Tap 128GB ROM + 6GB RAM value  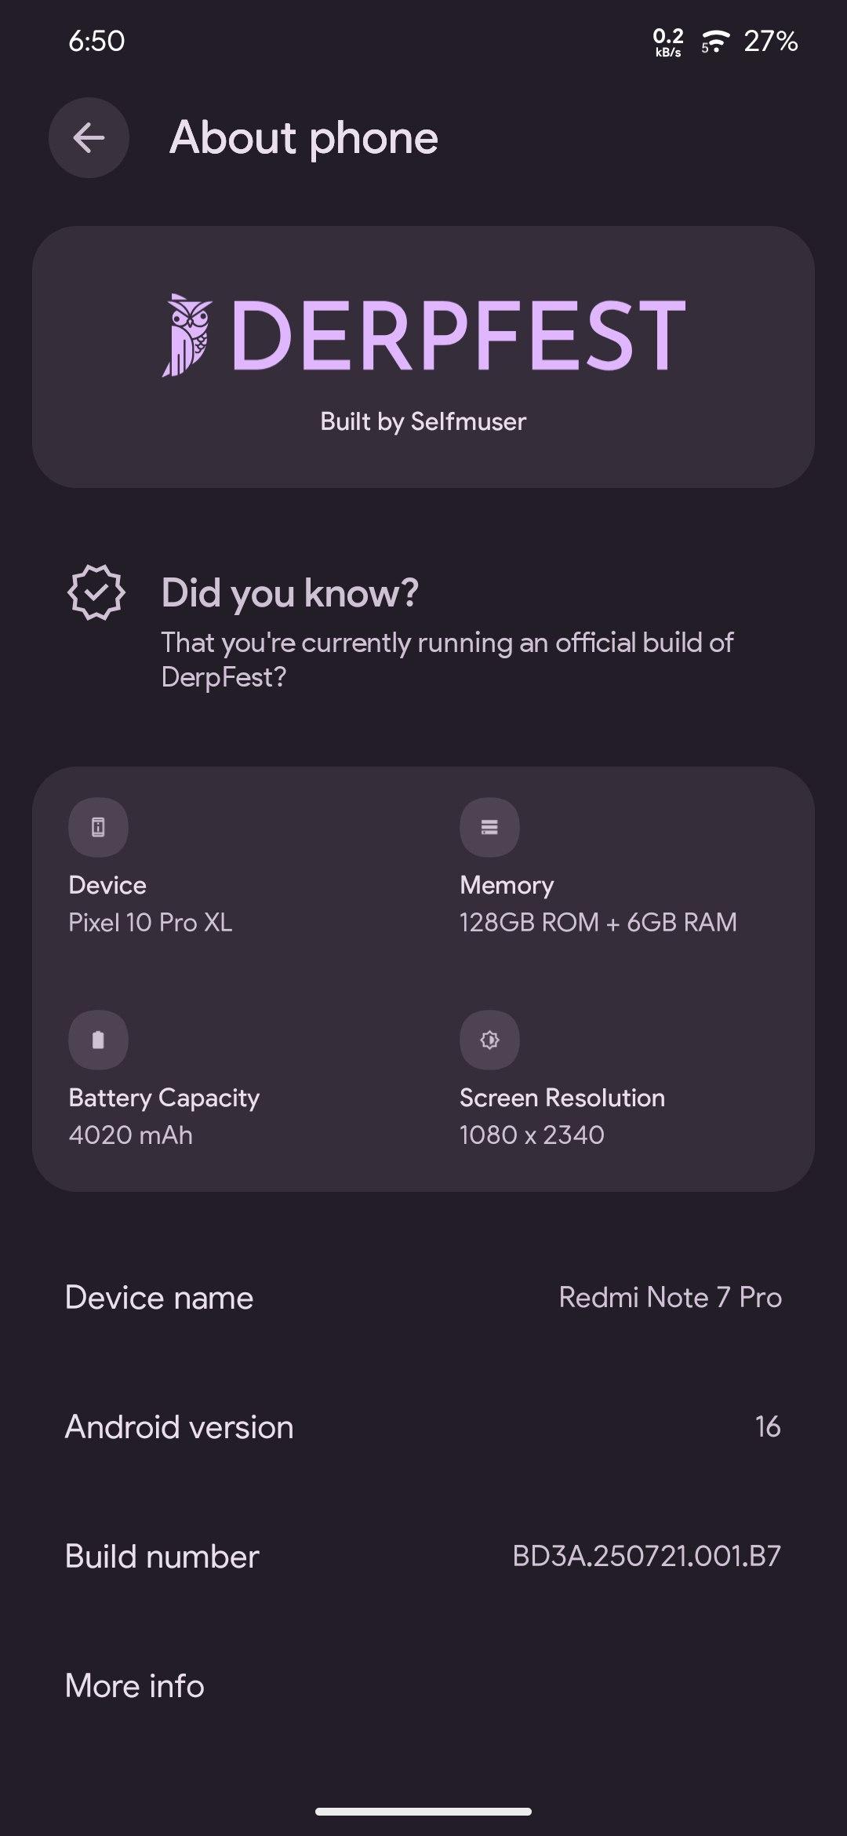pyautogui.click(x=598, y=922)
